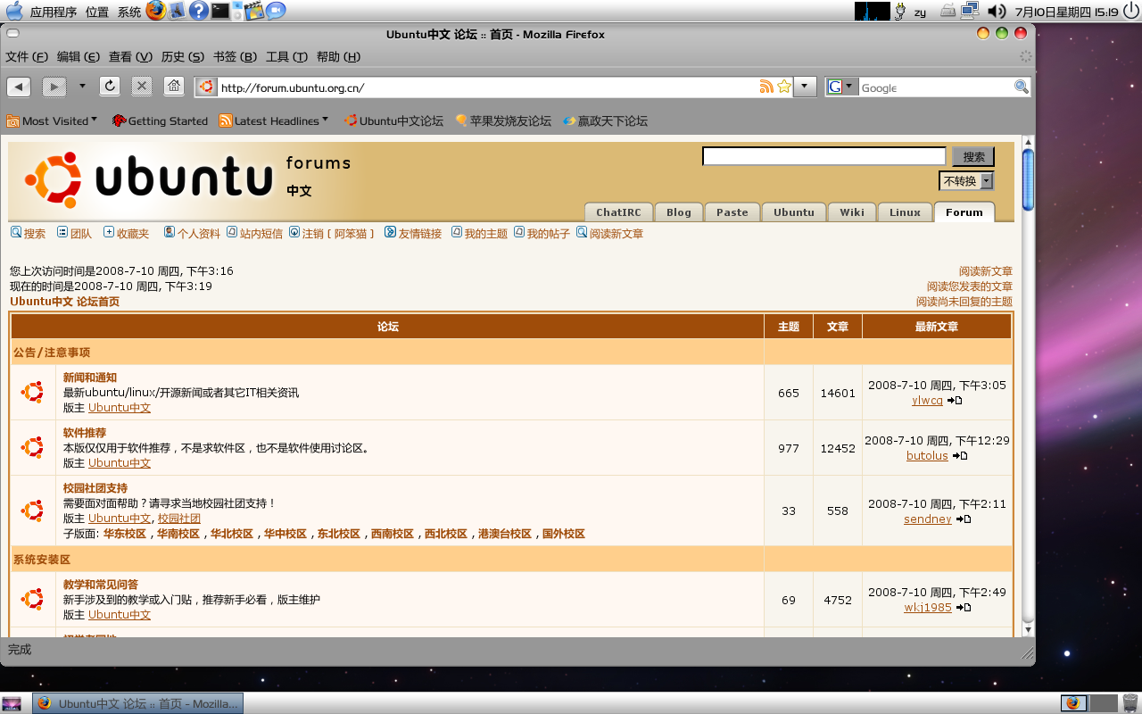Image resolution: width=1142 pixels, height=714 pixels.
Task: Open the 帮助 (H) menu
Action: coord(338,56)
